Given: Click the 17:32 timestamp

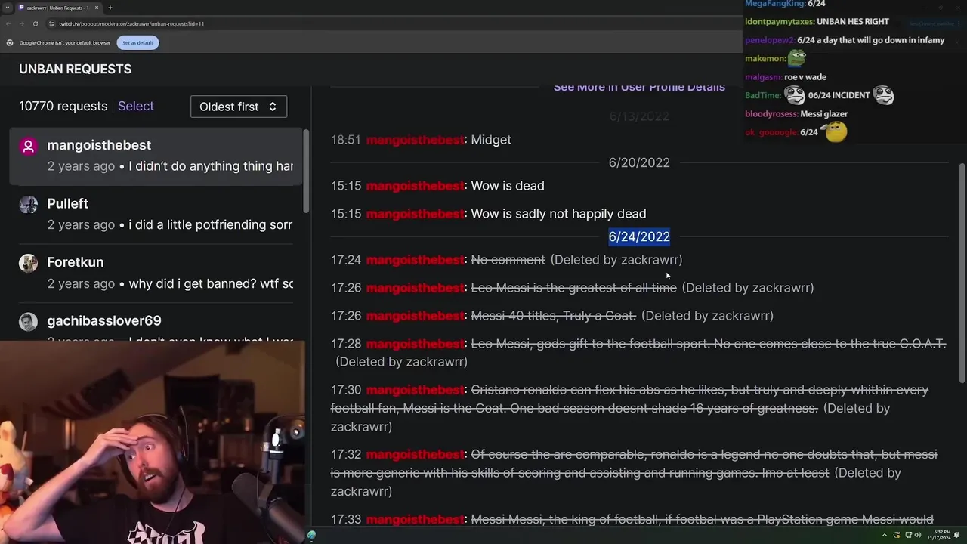Looking at the screenshot, I should pos(346,455).
